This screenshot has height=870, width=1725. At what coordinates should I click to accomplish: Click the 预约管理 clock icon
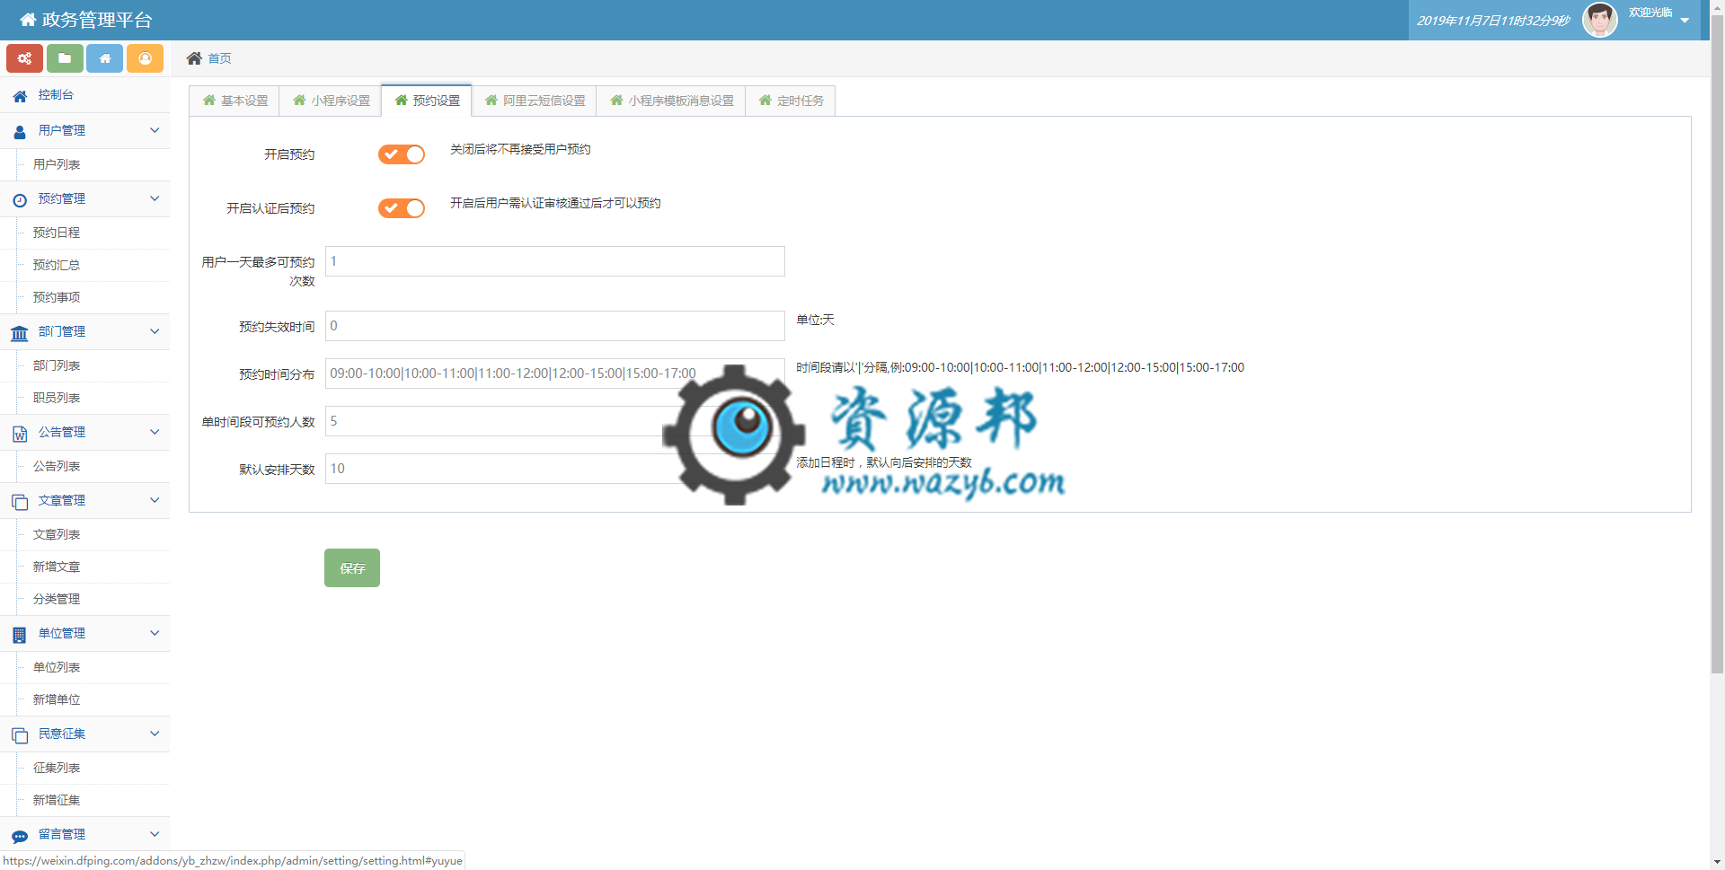point(20,199)
